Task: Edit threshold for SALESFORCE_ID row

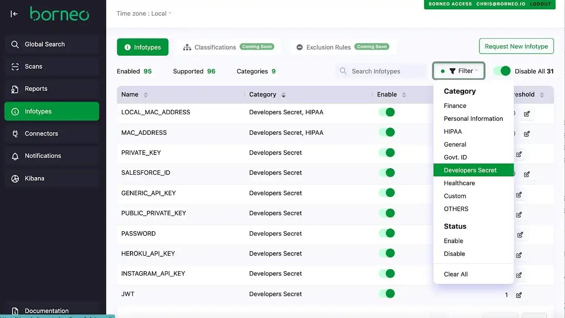Action: [x=527, y=174]
